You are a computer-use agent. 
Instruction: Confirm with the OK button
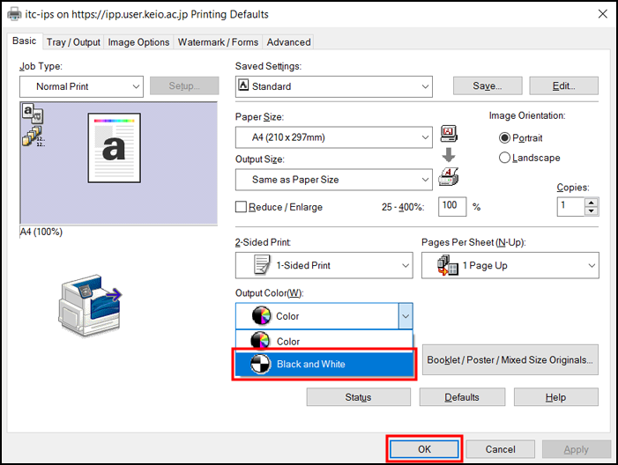(424, 449)
